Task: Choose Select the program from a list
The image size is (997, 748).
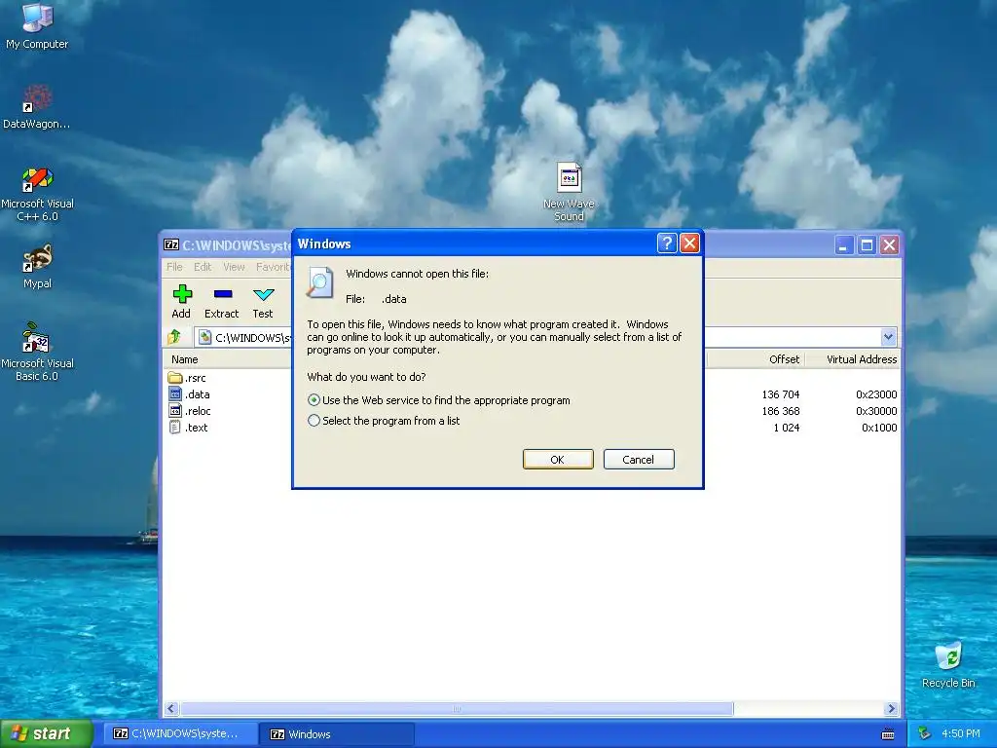Action: point(314,421)
